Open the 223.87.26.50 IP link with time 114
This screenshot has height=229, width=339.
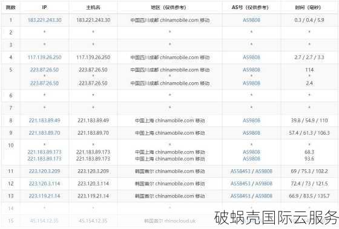(x=45, y=69)
